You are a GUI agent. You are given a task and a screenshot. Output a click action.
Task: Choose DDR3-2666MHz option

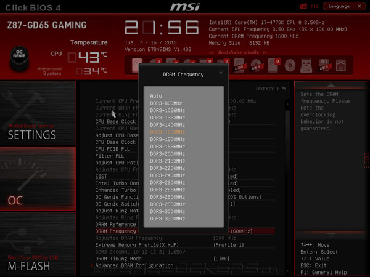[167, 190]
